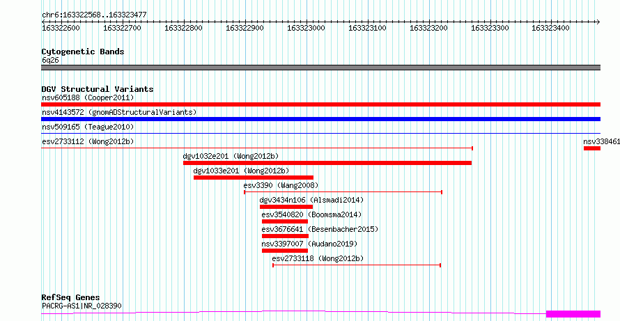Open nsv4143572 (gnomADStructuralVariants) label
620x321 pixels.
point(119,112)
